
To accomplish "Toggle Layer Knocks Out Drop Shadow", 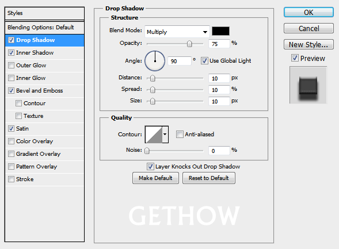I will [150, 167].
